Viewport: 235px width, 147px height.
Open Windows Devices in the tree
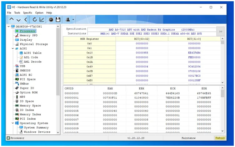tap(37, 132)
